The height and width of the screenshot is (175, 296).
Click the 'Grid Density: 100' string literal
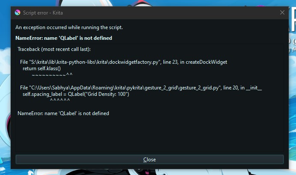[x=107, y=94]
